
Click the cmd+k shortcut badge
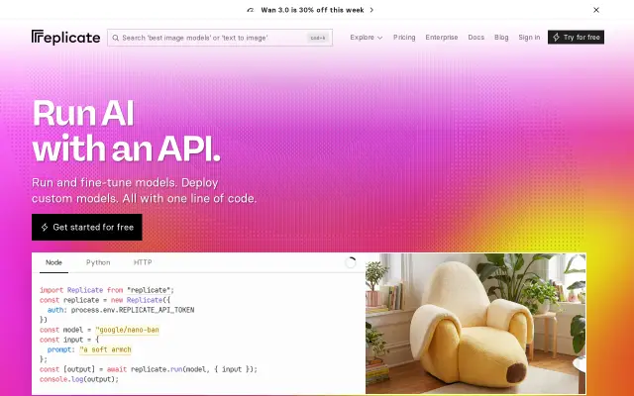(x=318, y=38)
